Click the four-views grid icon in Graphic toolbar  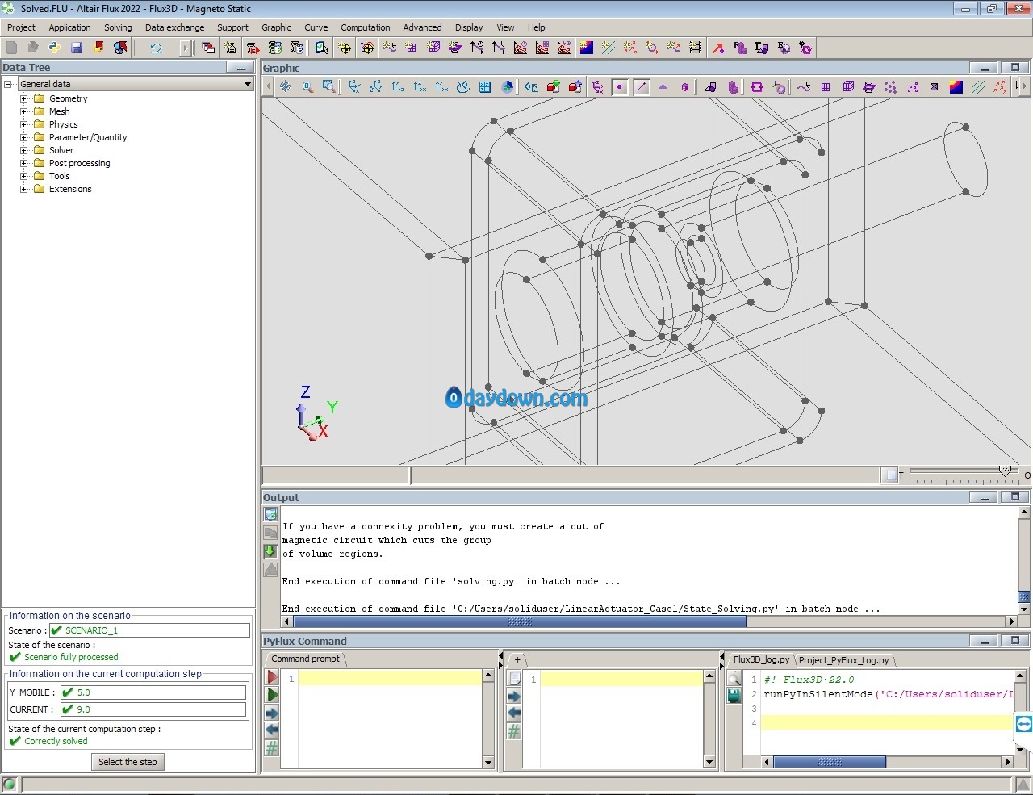[485, 86]
